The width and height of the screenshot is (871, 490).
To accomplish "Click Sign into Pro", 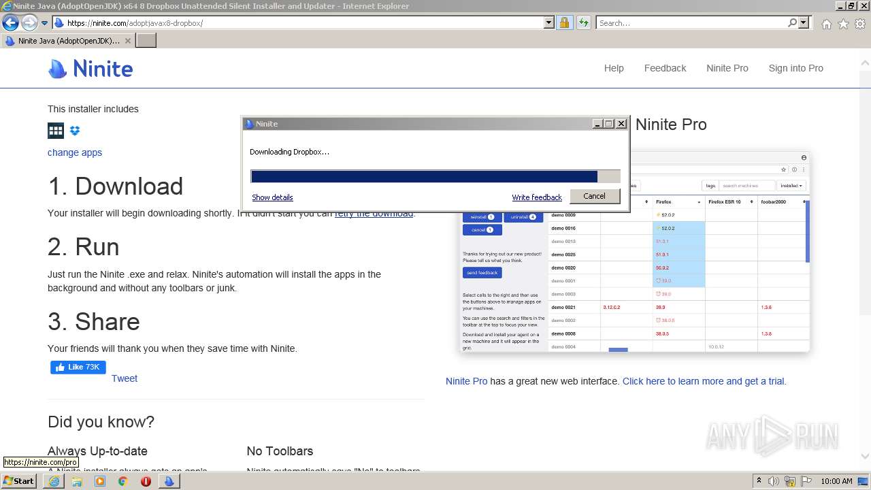I will tap(795, 68).
